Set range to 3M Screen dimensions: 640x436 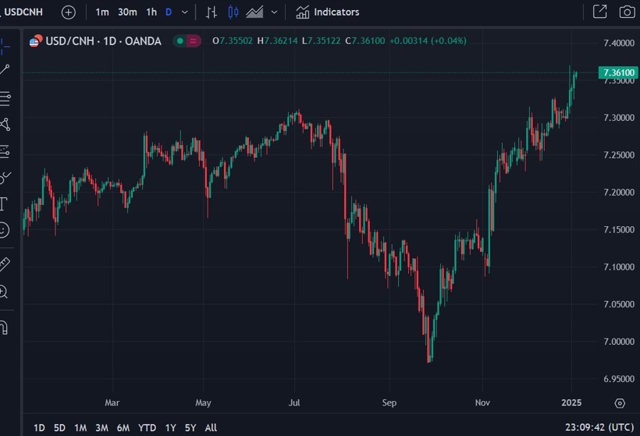[102, 428]
